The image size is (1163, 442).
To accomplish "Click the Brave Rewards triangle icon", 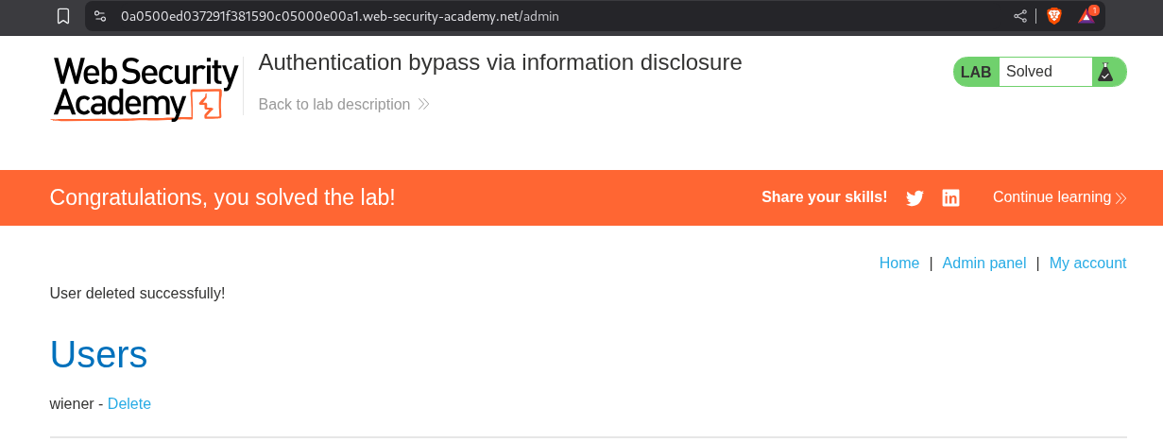I will 1086,16.
